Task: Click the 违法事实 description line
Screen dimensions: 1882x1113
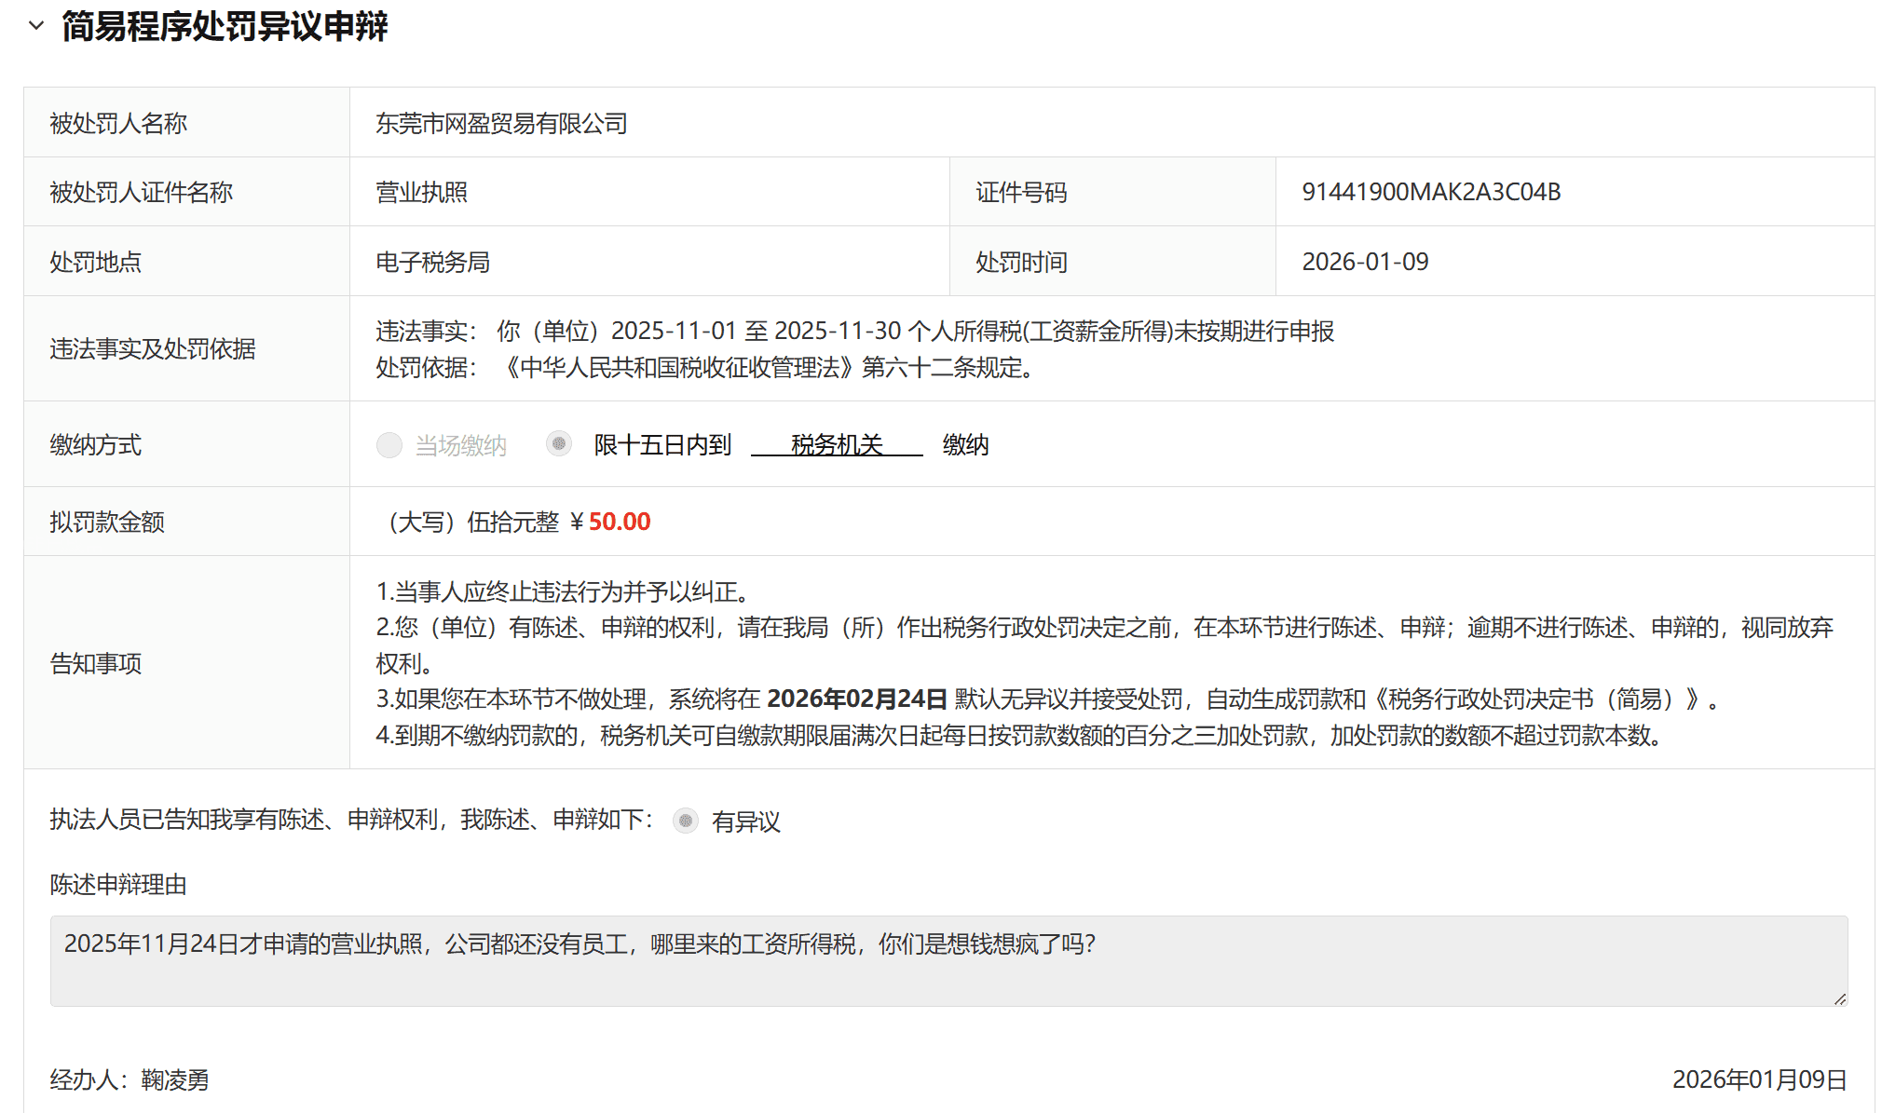Action: click(854, 332)
